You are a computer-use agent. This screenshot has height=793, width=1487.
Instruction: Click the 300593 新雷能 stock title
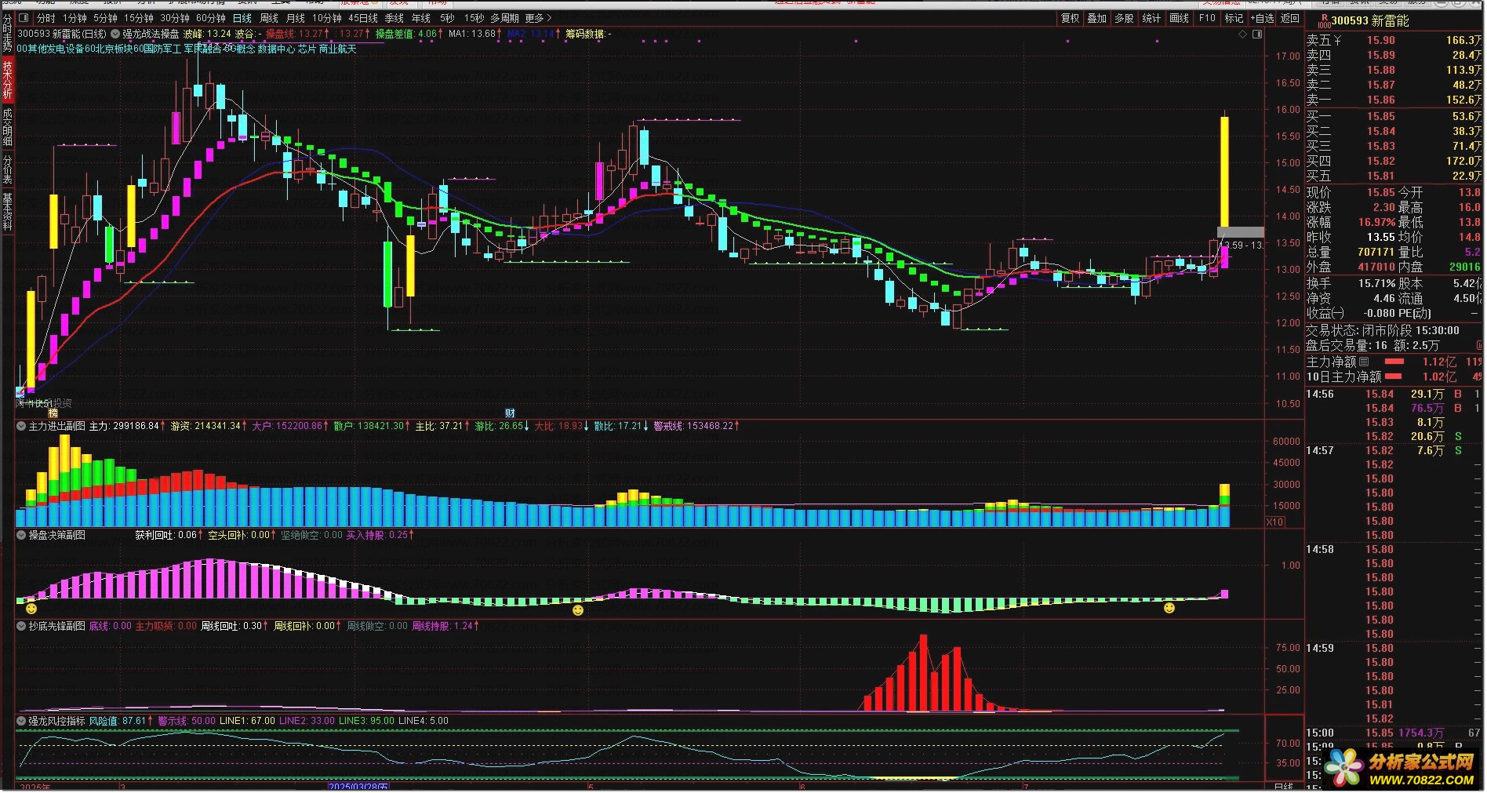1370,21
